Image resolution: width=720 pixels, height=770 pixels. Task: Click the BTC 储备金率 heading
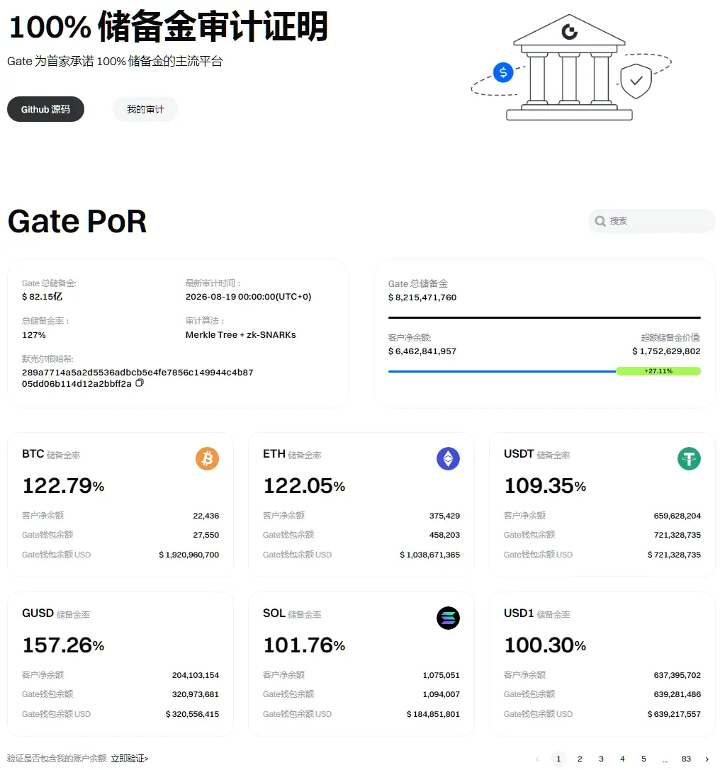pos(51,454)
